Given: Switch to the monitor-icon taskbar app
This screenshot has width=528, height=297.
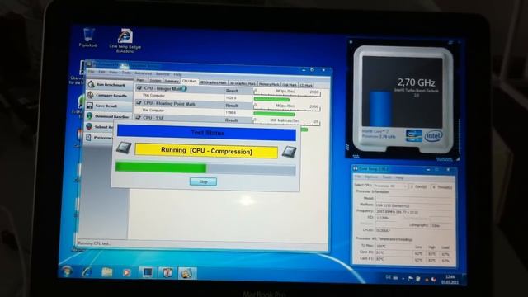Looking at the screenshot, I should pyautogui.click(x=147, y=272).
